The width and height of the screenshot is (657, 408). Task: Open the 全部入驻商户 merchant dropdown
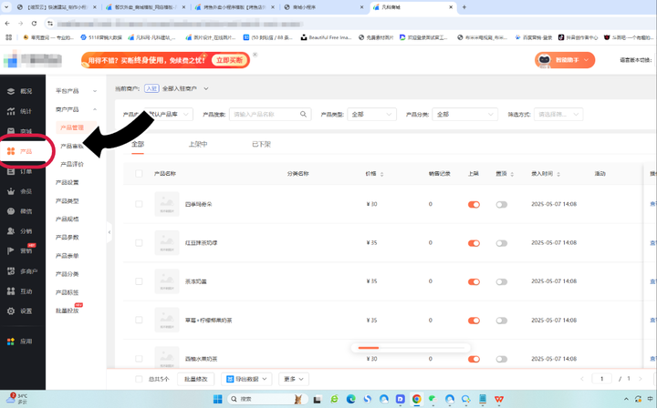(184, 88)
